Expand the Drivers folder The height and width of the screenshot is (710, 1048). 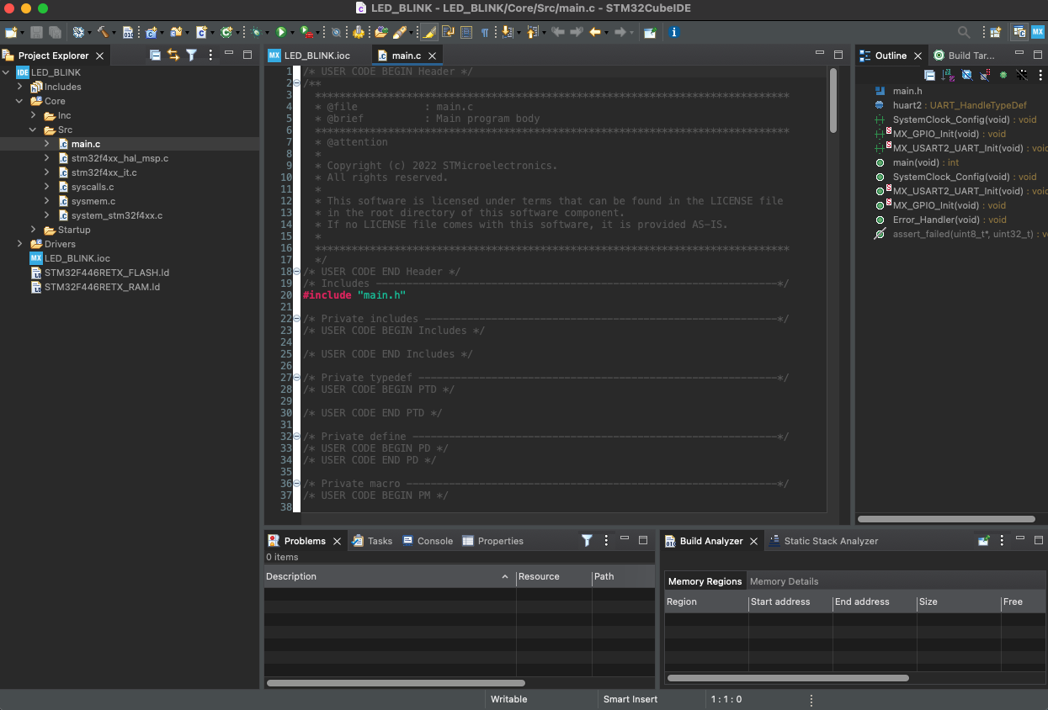pos(20,244)
